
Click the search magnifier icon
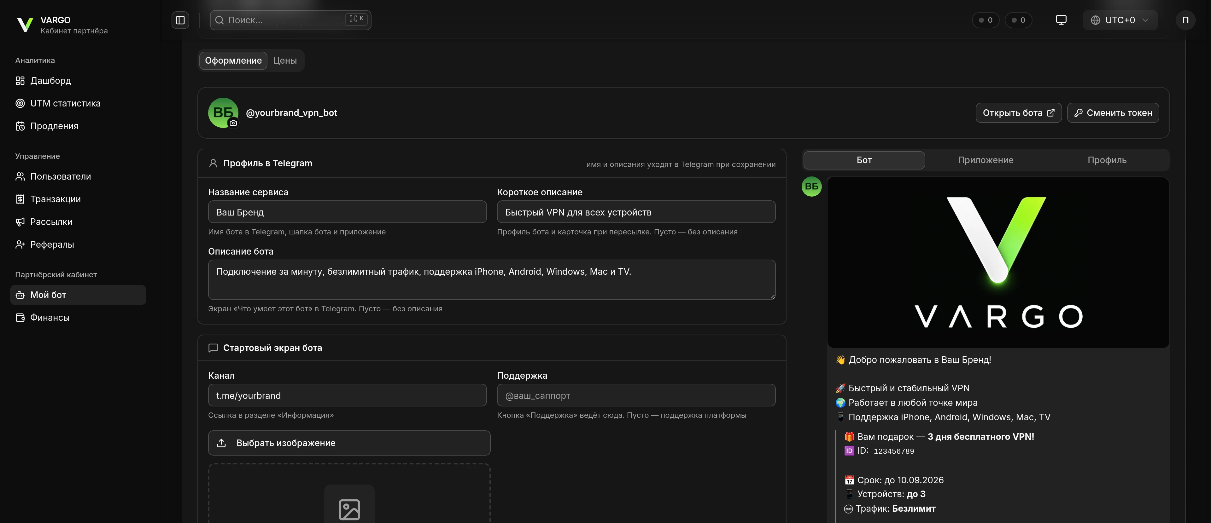pyautogui.click(x=219, y=20)
